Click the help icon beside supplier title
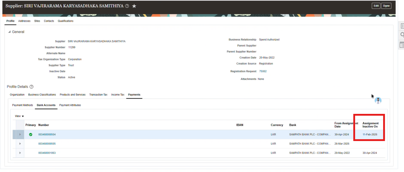404x172 pixels. point(127,6)
